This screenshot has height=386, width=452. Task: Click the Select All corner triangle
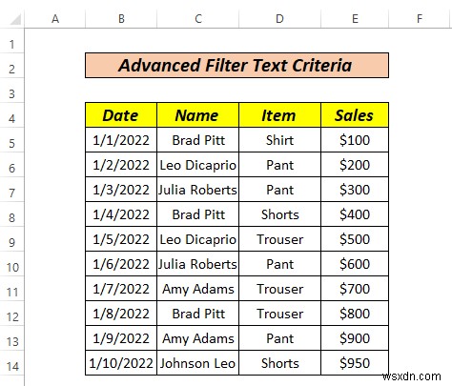(x=15, y=19)
